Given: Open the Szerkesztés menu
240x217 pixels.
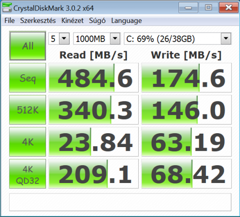Looking at the screenshot, I should (38, 21).
